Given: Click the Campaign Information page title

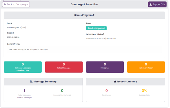Looking at the screenshot, I should 84,4.
